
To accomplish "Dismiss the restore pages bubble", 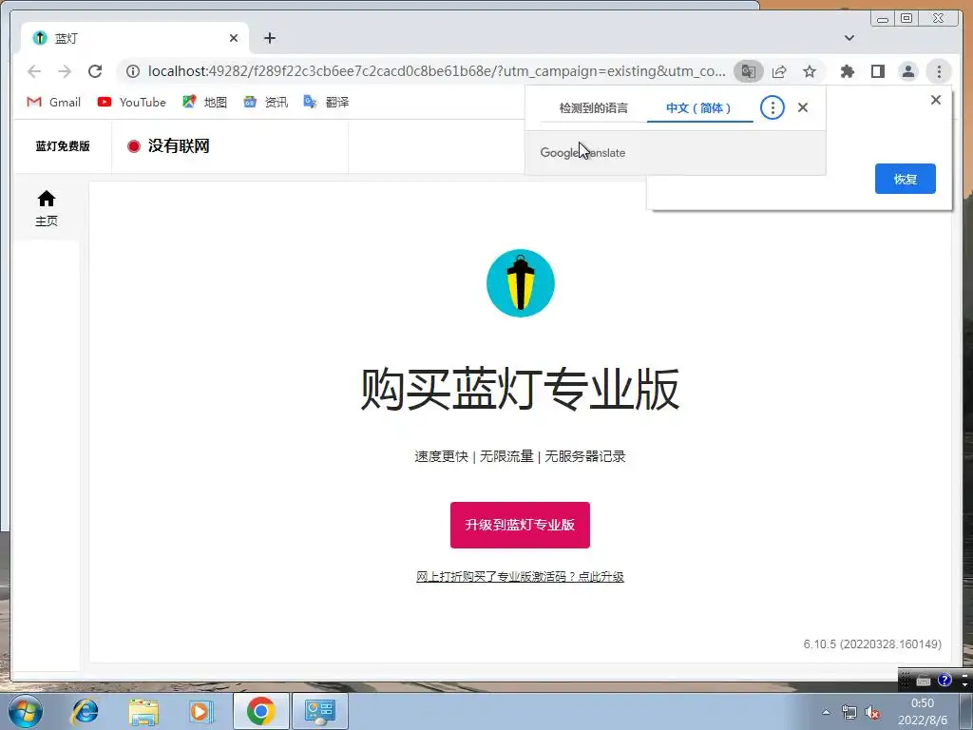I will 936,100.
